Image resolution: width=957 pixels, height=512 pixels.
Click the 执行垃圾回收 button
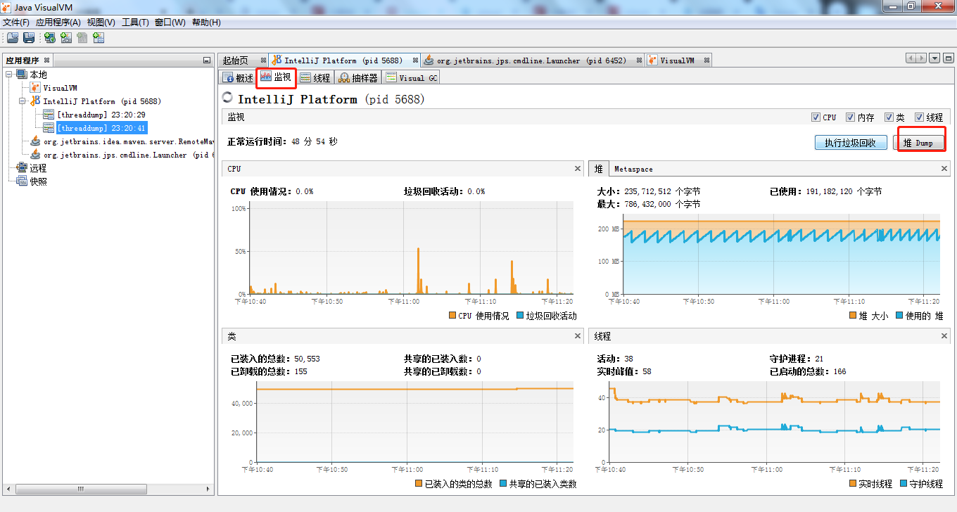(851, 143)
